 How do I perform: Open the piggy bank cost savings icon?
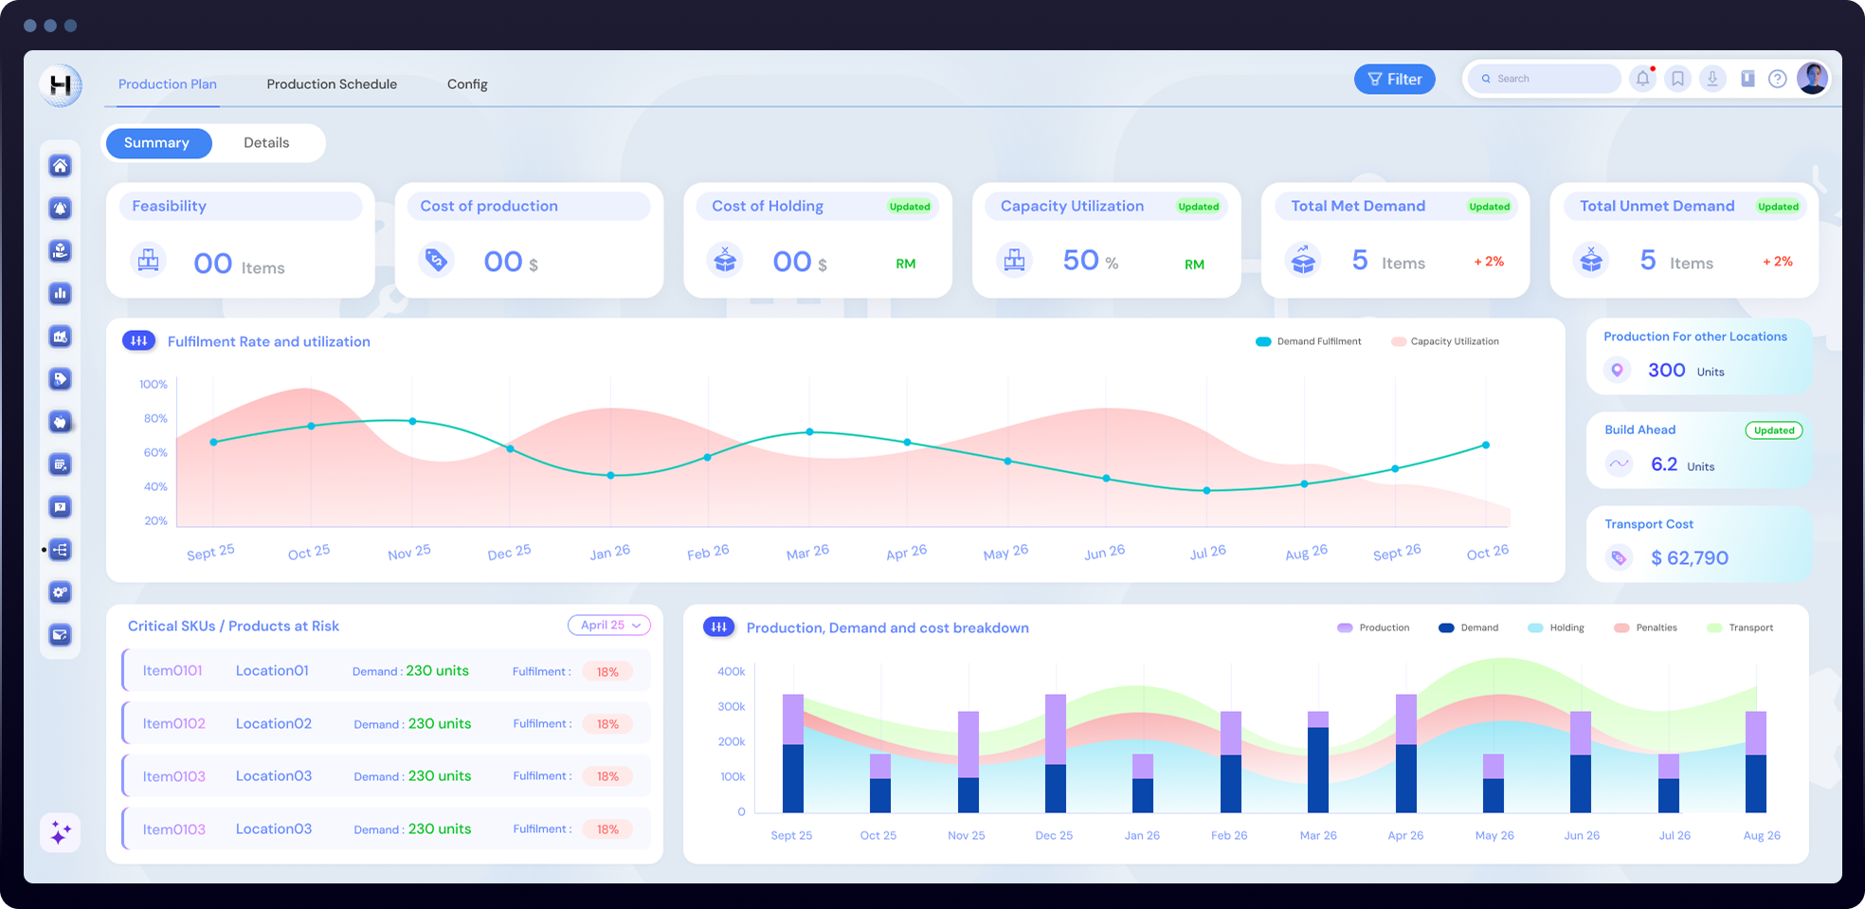(x=61, y=422)
